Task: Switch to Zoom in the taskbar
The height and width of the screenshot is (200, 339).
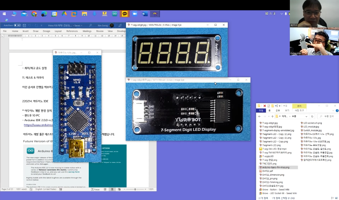Action: click(x=135, y=14)
